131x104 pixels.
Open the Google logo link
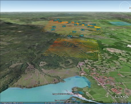point(122,97)
